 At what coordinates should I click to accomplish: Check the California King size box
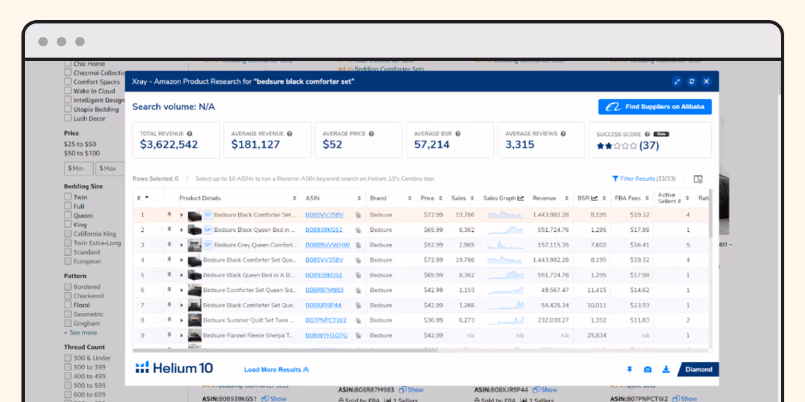(x=68, y=234)
